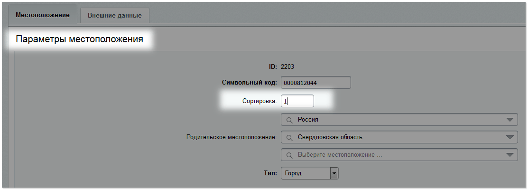Screen dimensions: 528x190
Task: Click the search icon next to Свердловская область
Action: coord(289,137)
